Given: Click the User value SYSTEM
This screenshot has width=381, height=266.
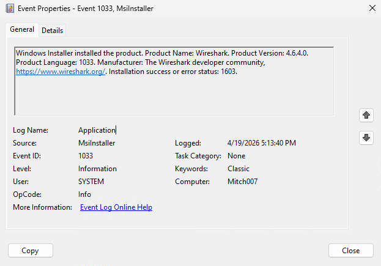Looking at the screenshot, I should click(91, 182).
